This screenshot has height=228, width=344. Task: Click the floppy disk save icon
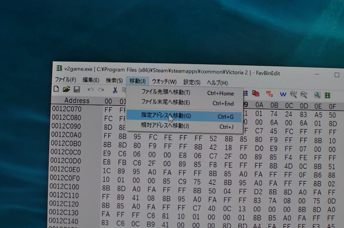(x=77, y=89)
